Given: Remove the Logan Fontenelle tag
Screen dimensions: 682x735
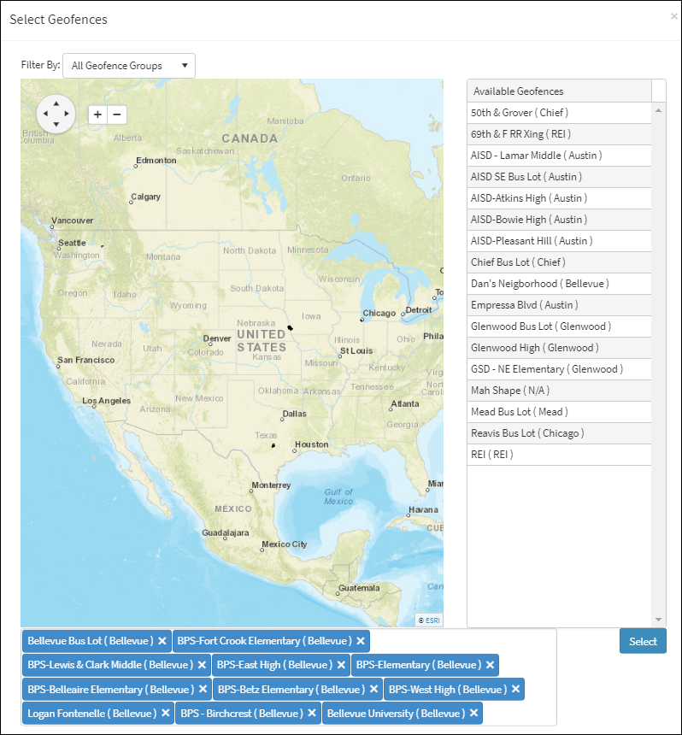Looking at the screenshot, I should [166, 713].
